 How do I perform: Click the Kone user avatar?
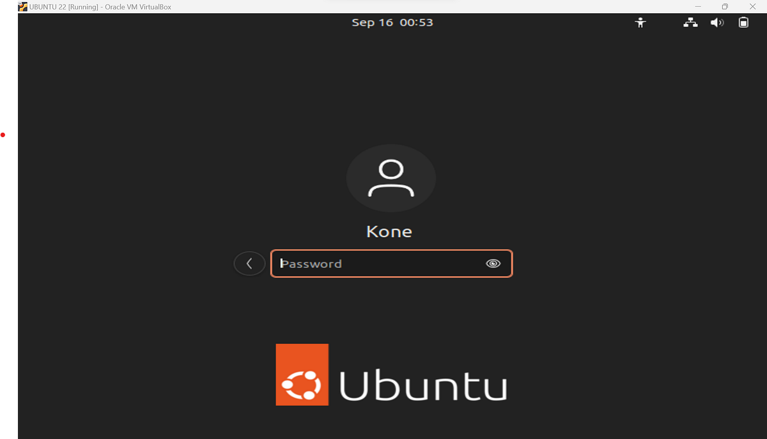tap(391, 179)
